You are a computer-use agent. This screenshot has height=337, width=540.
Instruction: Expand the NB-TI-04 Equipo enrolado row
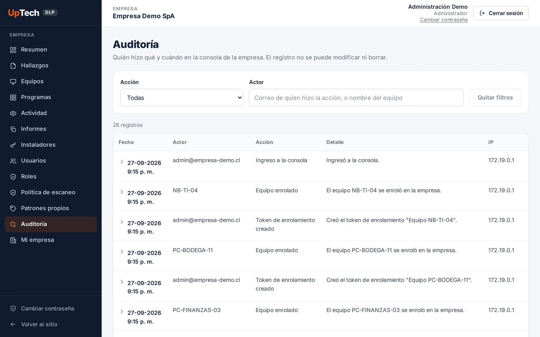122,192
